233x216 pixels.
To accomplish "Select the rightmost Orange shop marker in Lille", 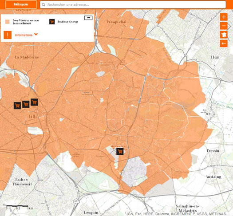I will [x=34, y=102].
